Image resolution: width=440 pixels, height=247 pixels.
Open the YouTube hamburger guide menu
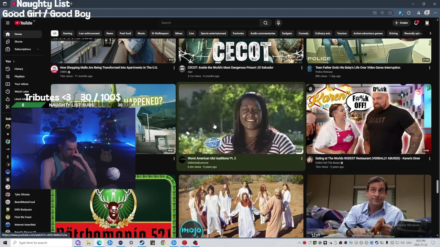8,23
